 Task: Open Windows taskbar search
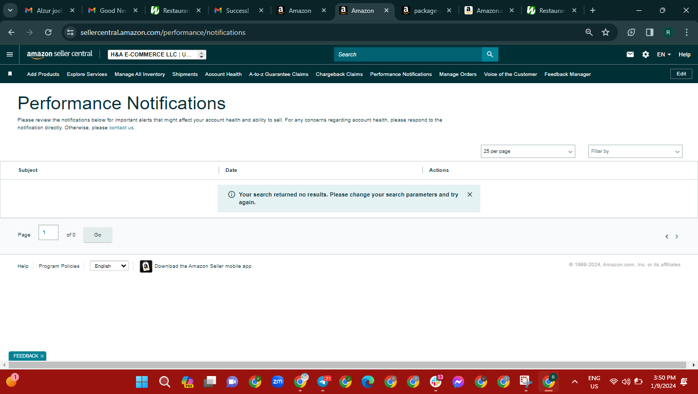tap(164, 382)
